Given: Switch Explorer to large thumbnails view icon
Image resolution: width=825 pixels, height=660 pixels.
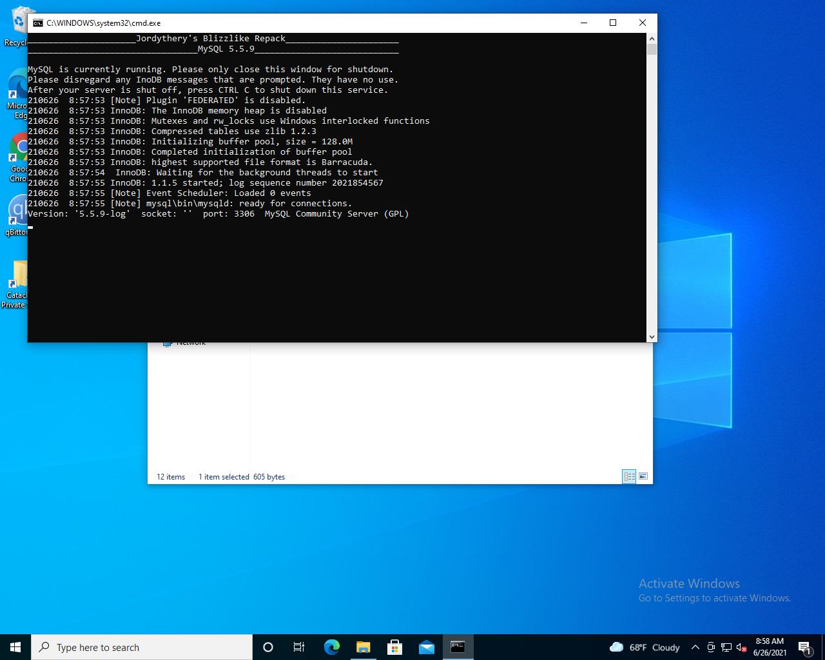Looking at the screenshot, I should tap(643, 476).
